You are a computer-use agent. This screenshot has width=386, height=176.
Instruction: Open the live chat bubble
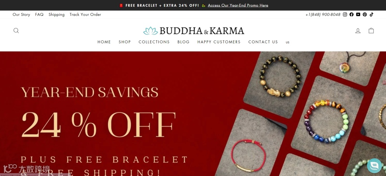click(375, 166)
